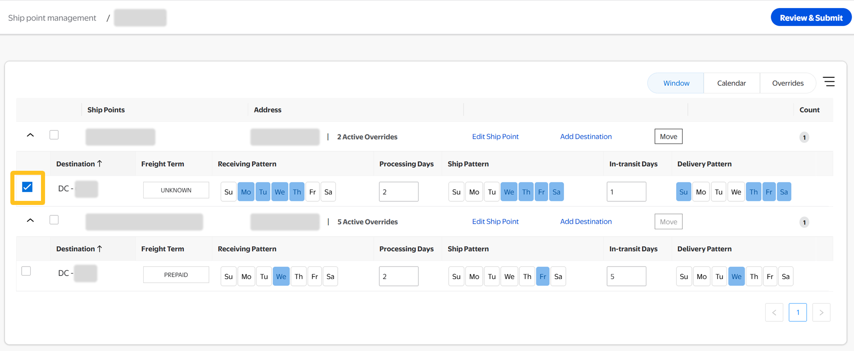
Task: Sort the second Destination column by arrow
Action: [100, 249]
